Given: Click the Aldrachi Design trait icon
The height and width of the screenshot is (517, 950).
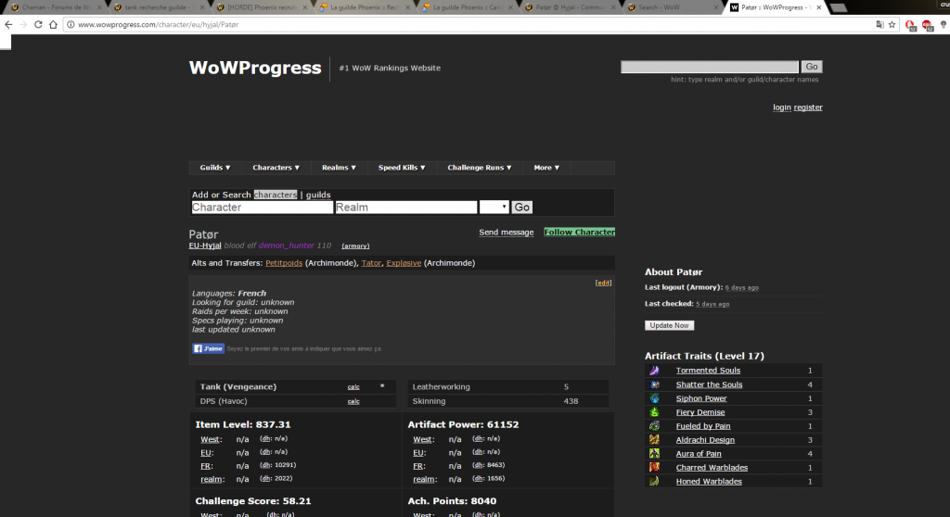Looking at the screenshot, I should pos(654,440).
